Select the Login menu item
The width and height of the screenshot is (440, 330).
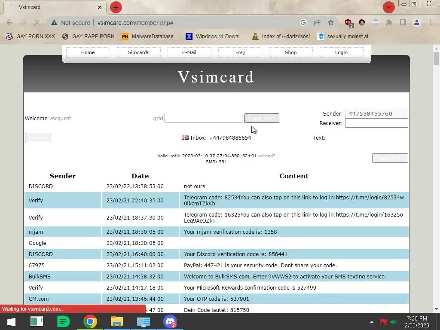point(341,52)
